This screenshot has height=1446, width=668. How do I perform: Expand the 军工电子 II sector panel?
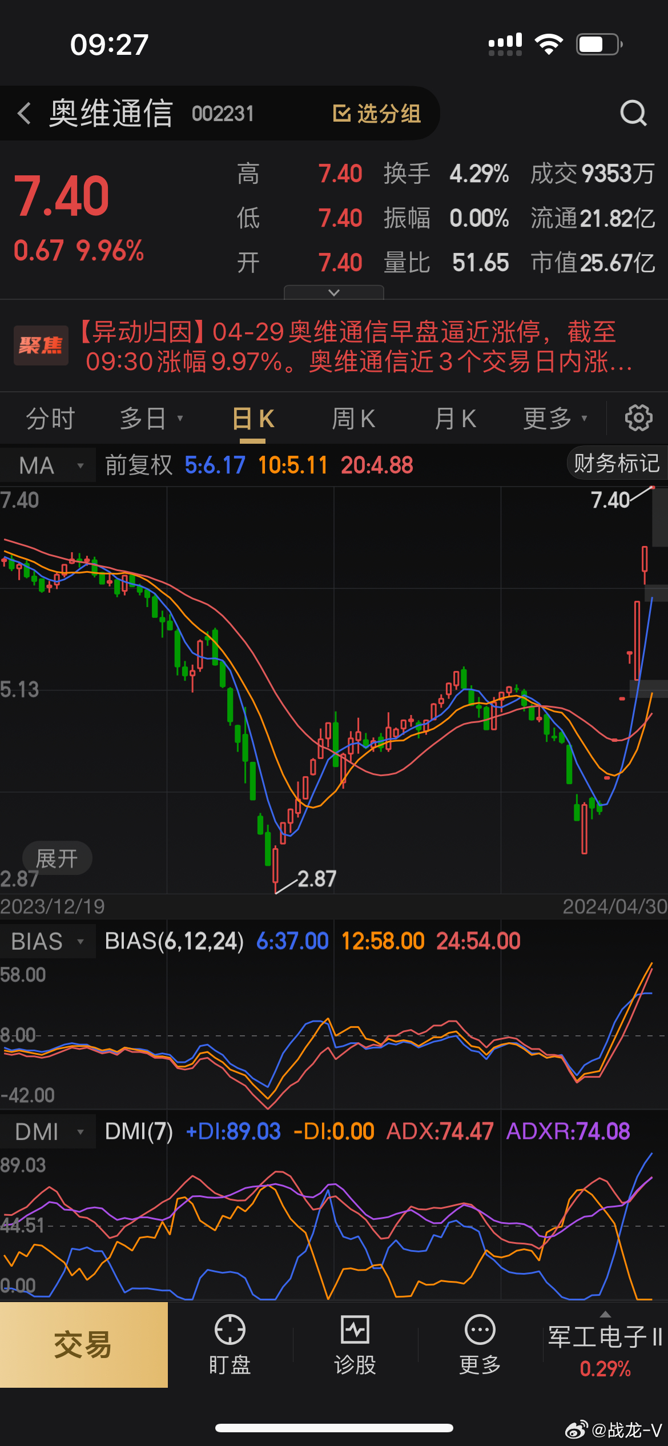pyautogui.click(x=605, y=1344)
